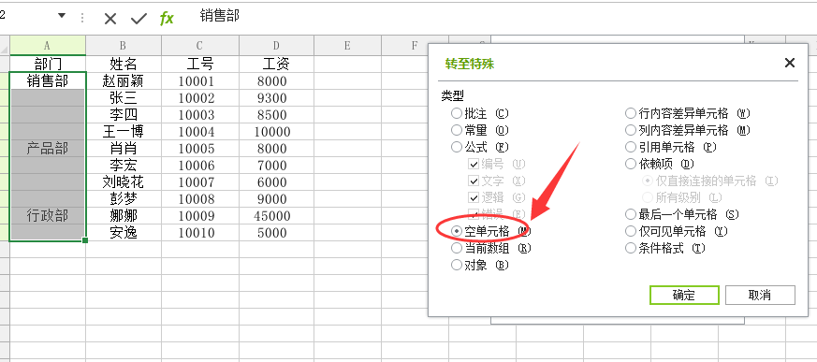Select column B header
The width and height of the screenshot is (817, 362).
point(124,45)
